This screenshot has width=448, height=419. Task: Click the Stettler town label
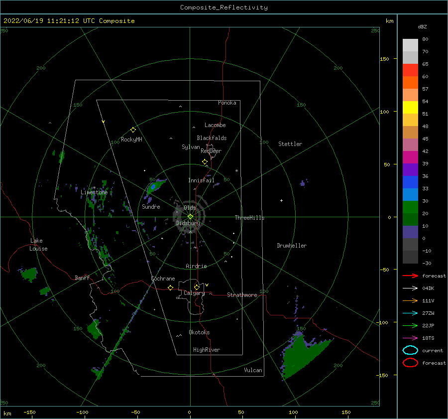pyautogui.click(x=290, y=144)
